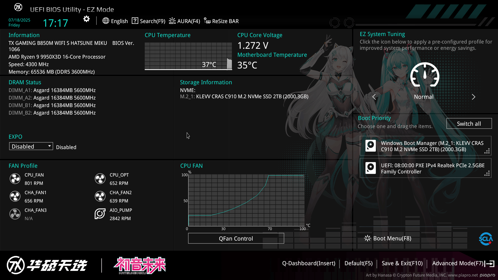This screenshot has height=280, width=498.
Task: Open the settings gear icon
Action: (x=86, y=19)
